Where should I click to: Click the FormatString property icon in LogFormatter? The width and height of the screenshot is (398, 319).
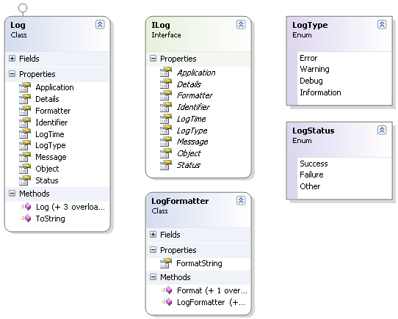[166, 263]
